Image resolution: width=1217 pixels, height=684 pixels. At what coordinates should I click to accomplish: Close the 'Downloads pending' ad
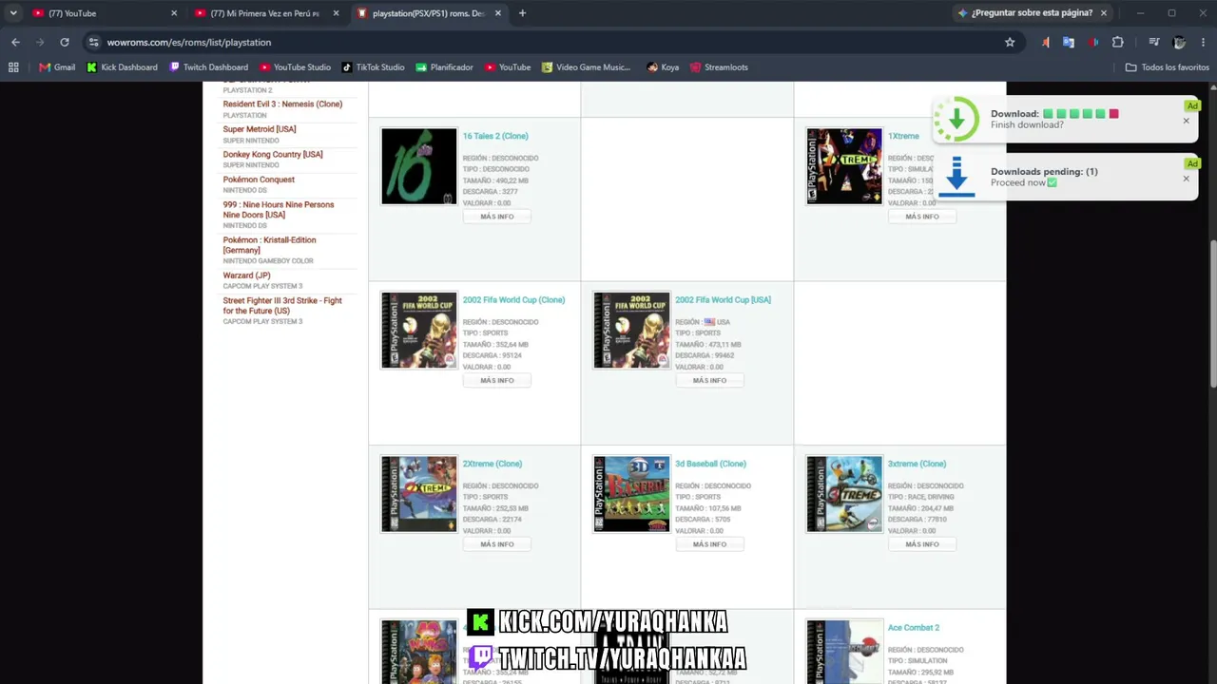[1186, 179]
